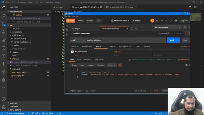The image size is (204, 115).
Task: Open Postman Collections sidebar icon
Action: pos(67,30)
